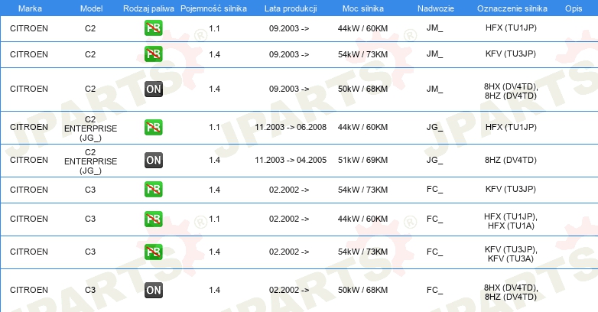Click the Opis column header
This screenshot has height=312, width=598.
(574, 8)
